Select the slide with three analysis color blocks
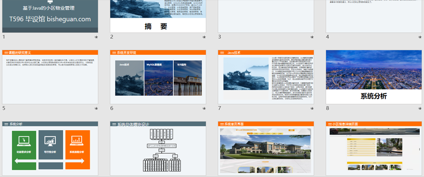 pos(50,148)
